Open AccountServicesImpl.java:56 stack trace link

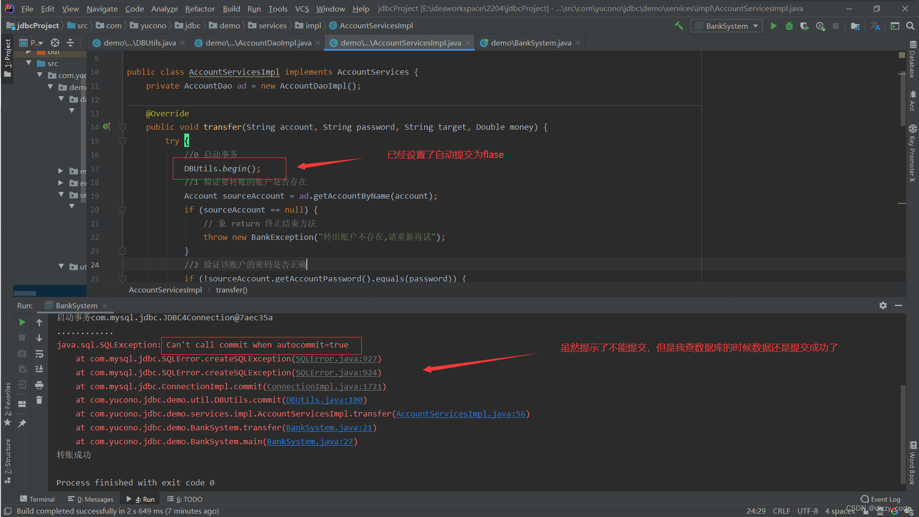click(460, 414)
